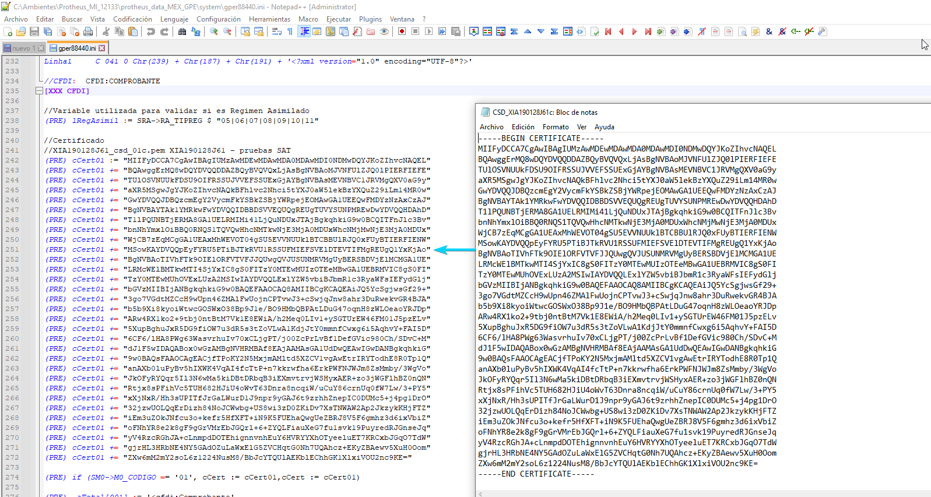Toggle file monitoring with the eye icon
Image resolution: width=931 pixels, height=497 pixels.
384,31
